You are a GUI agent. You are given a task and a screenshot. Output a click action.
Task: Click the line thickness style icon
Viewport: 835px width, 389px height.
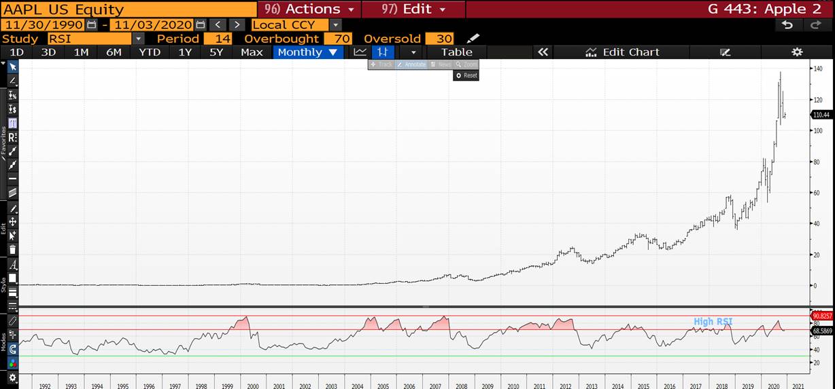tap(12, 293)
